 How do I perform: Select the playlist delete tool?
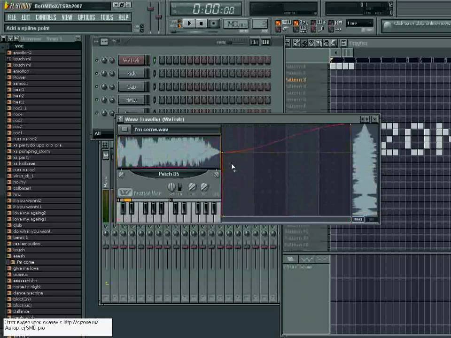(311, 43)
